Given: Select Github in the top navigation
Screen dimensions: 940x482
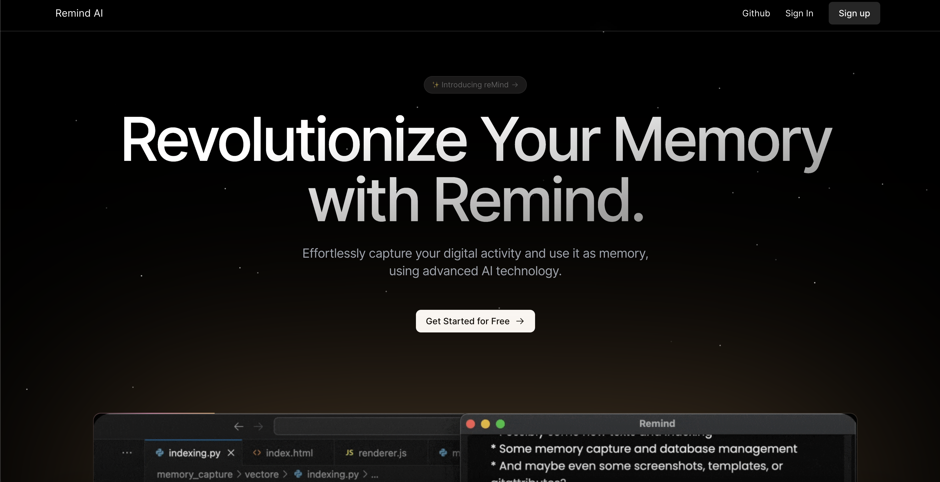Looking at the screenshot, I should coord(756,13).
